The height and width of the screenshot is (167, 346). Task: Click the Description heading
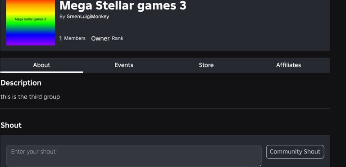point(21,83)
